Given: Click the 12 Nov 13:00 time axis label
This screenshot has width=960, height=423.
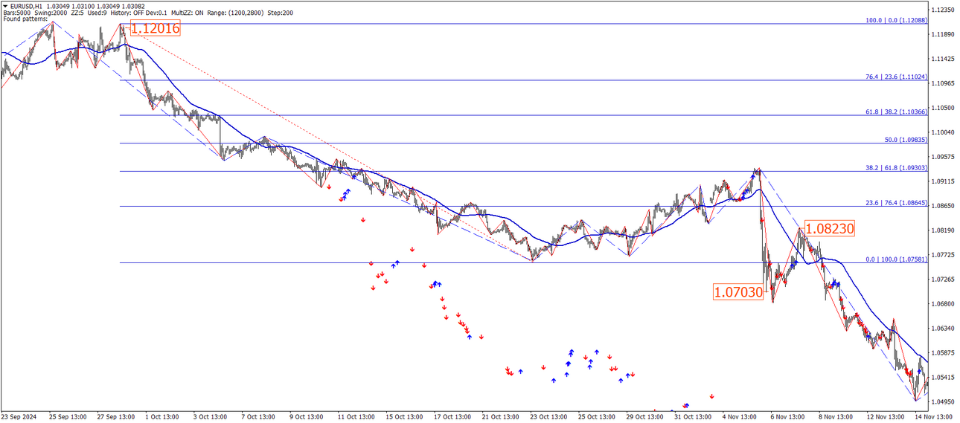Looking at the screenshot, I should [x=884, y=417].
